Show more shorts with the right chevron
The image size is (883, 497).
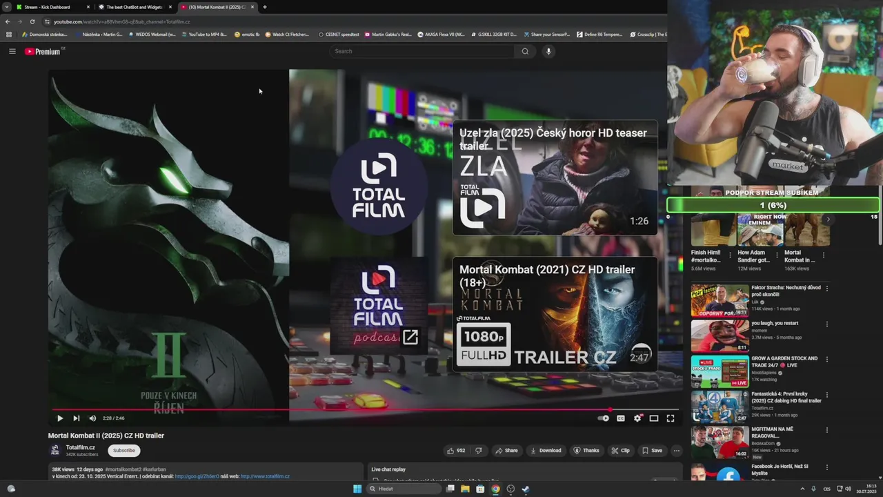pos(828,220)
